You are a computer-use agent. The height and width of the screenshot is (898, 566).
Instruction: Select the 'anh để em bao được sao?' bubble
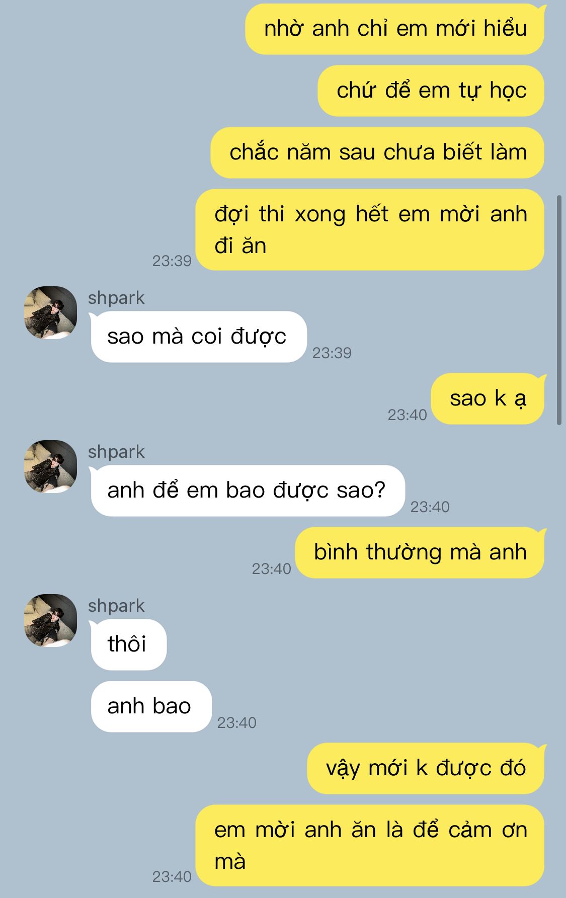point(248,491)
